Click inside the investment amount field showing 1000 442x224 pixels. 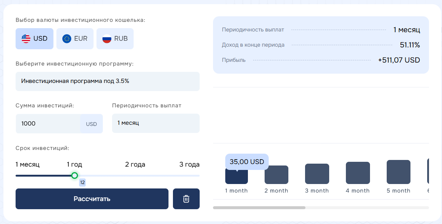(x=48, y=123)
